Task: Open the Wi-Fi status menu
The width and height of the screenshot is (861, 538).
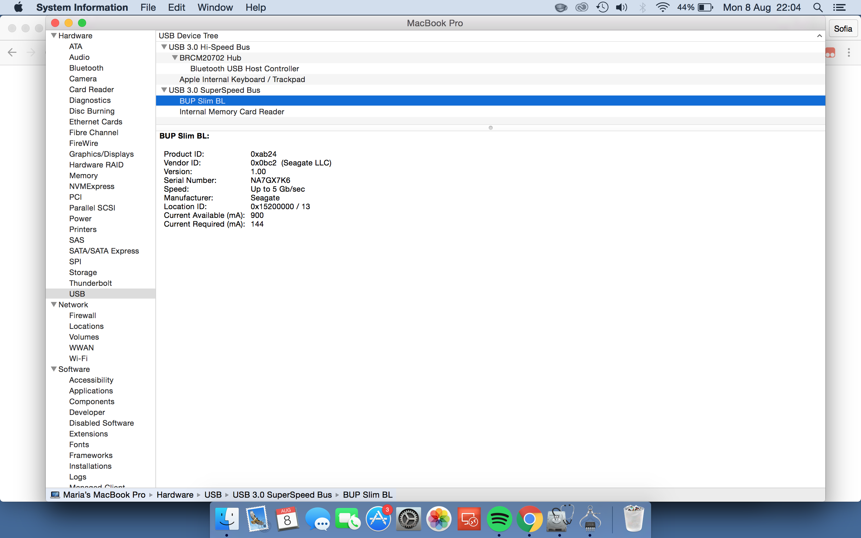Action: [x=662, y=7]
